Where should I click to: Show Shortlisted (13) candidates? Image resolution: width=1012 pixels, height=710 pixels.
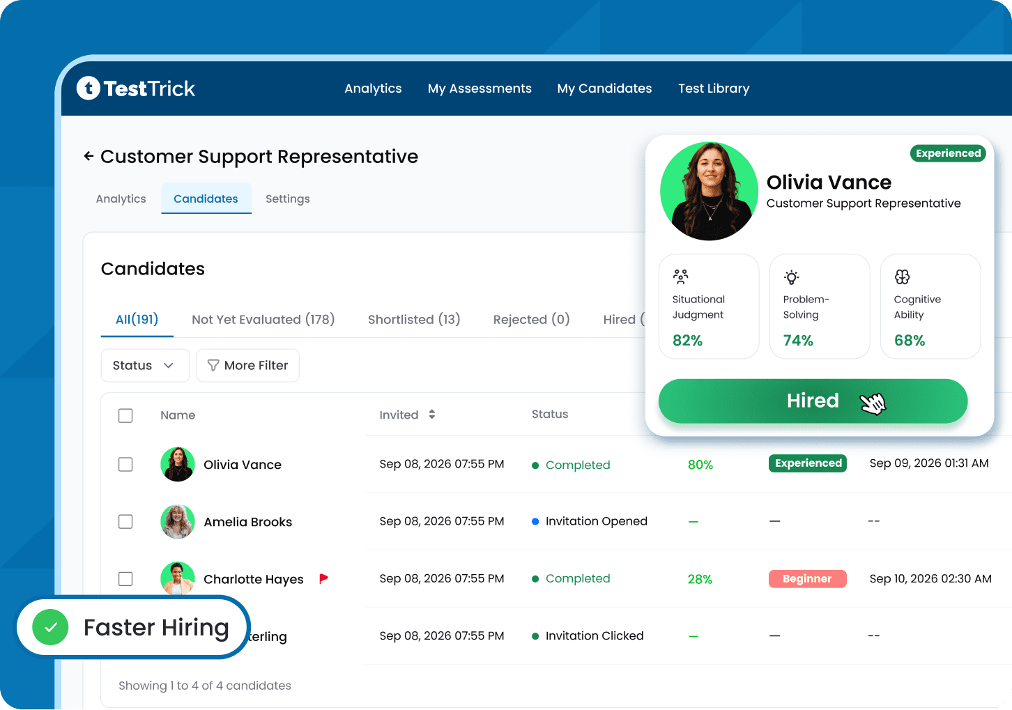(x=414, y=319)
